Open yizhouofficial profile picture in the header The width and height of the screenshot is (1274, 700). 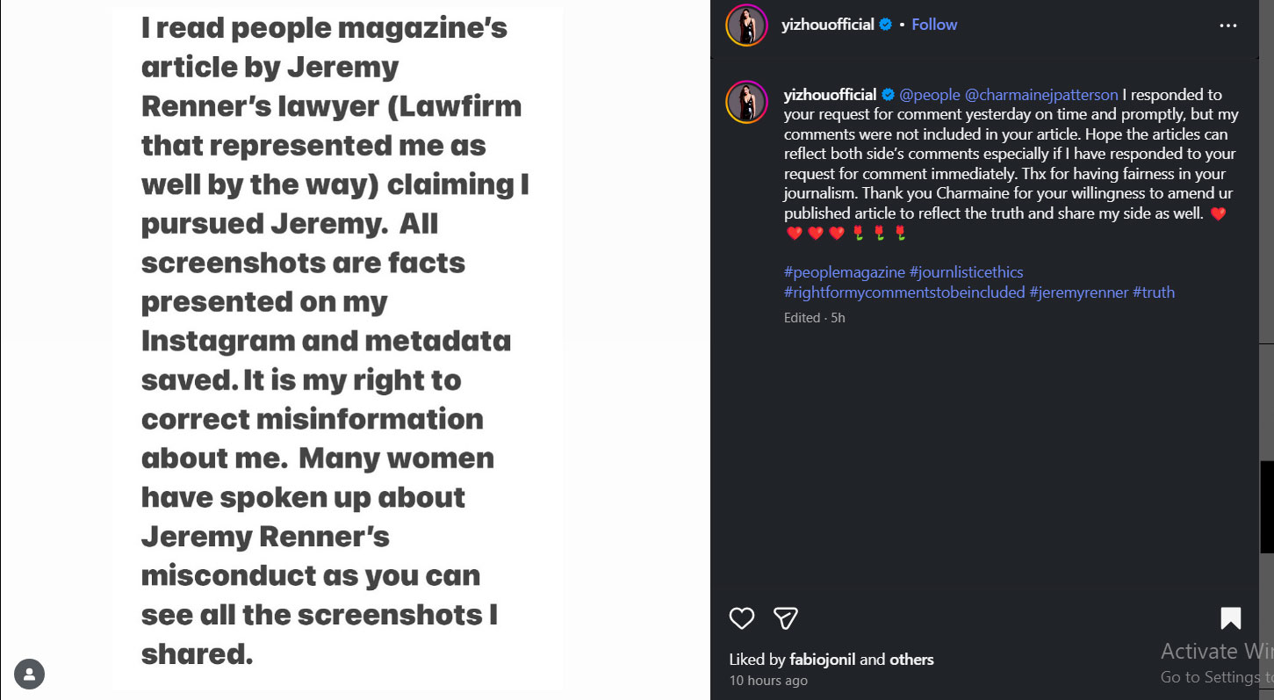click(745, 25)
